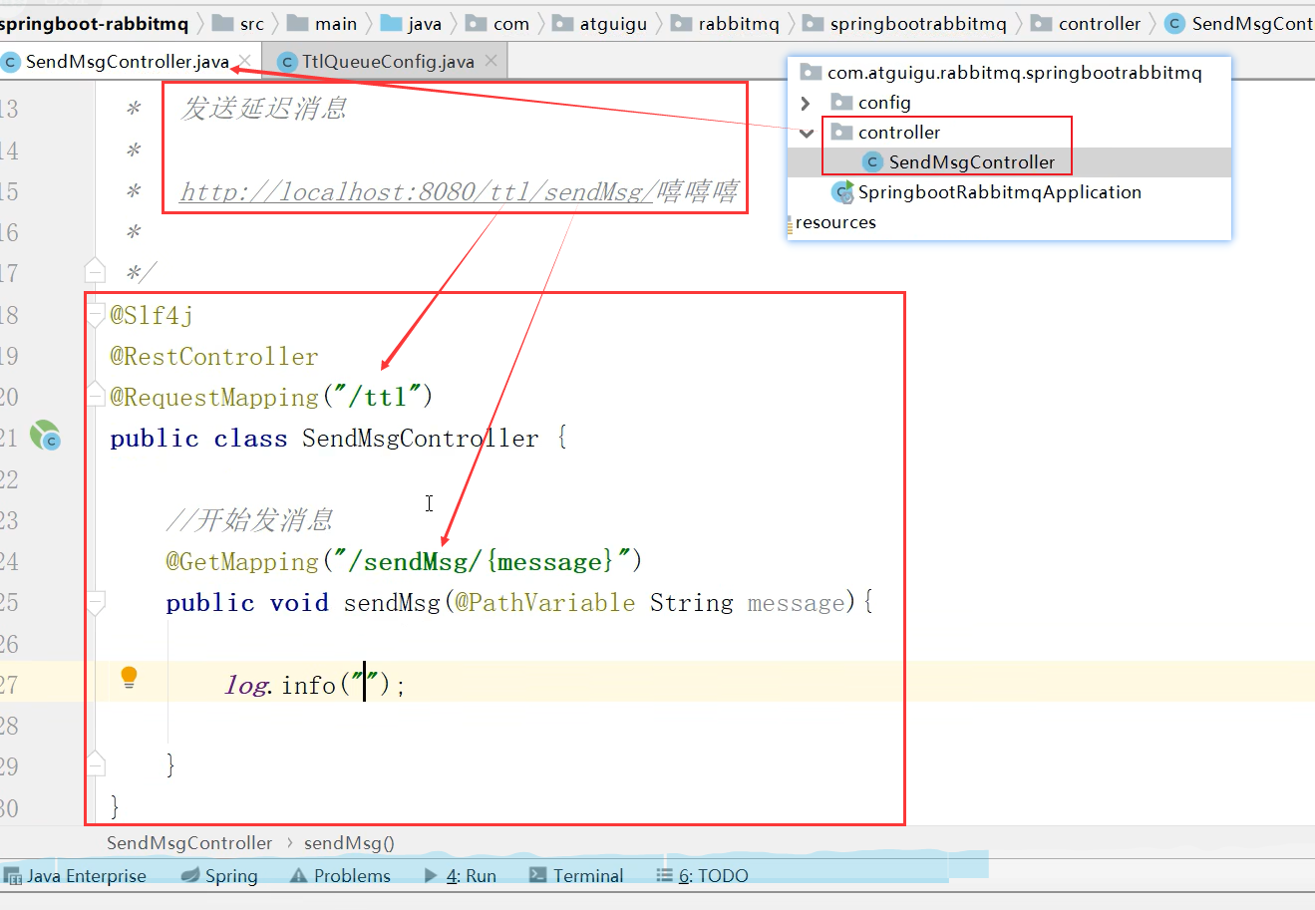Click the Spring bean gutter icon
The width and height of the screenshot is (1315, 910).
coord(45,437)
